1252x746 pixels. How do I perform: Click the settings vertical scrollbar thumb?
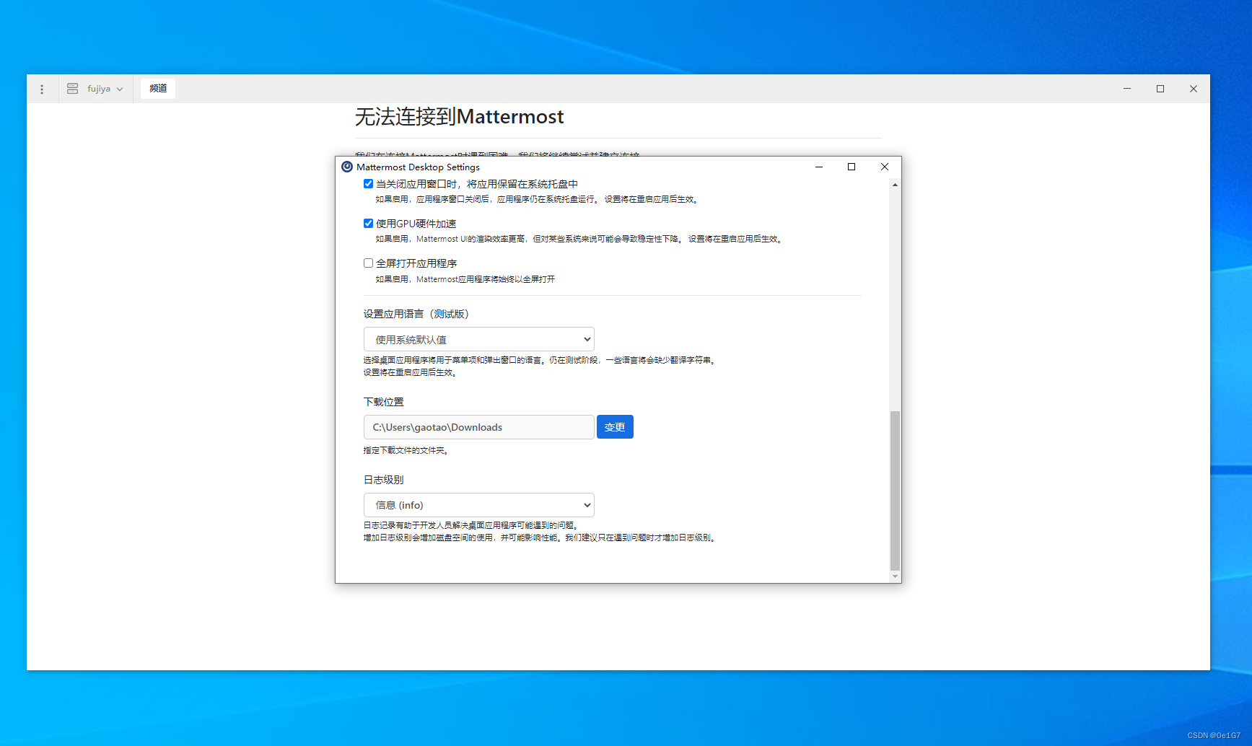coord(895,491)
